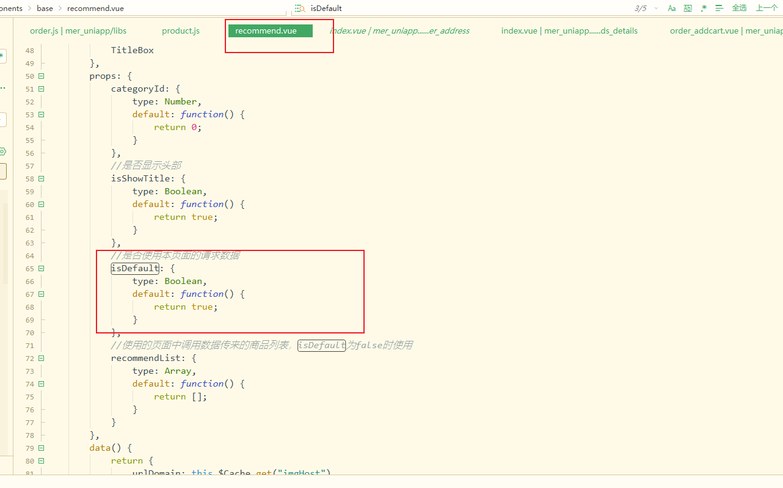
Task: Click the 3/5 match counter
Action: point(640,9)
